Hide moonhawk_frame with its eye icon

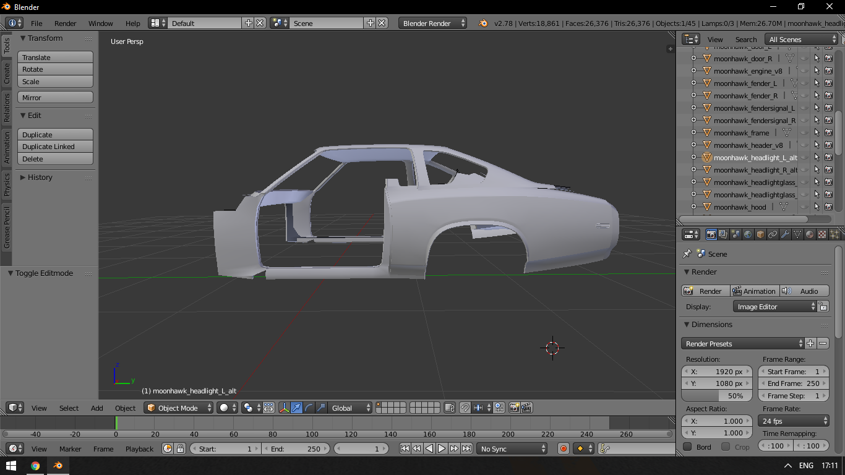804,133
